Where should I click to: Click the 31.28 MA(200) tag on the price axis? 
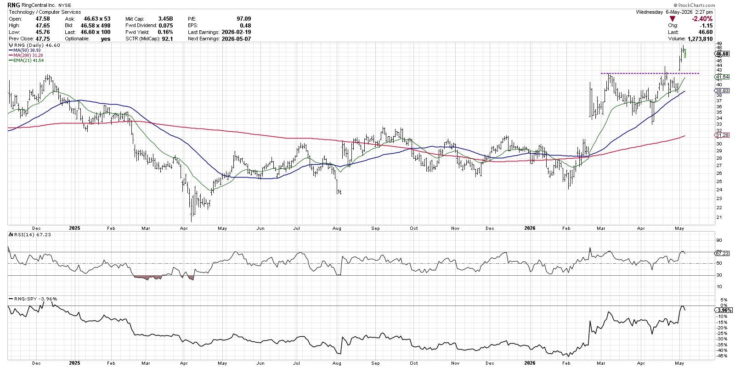[722, 135]
